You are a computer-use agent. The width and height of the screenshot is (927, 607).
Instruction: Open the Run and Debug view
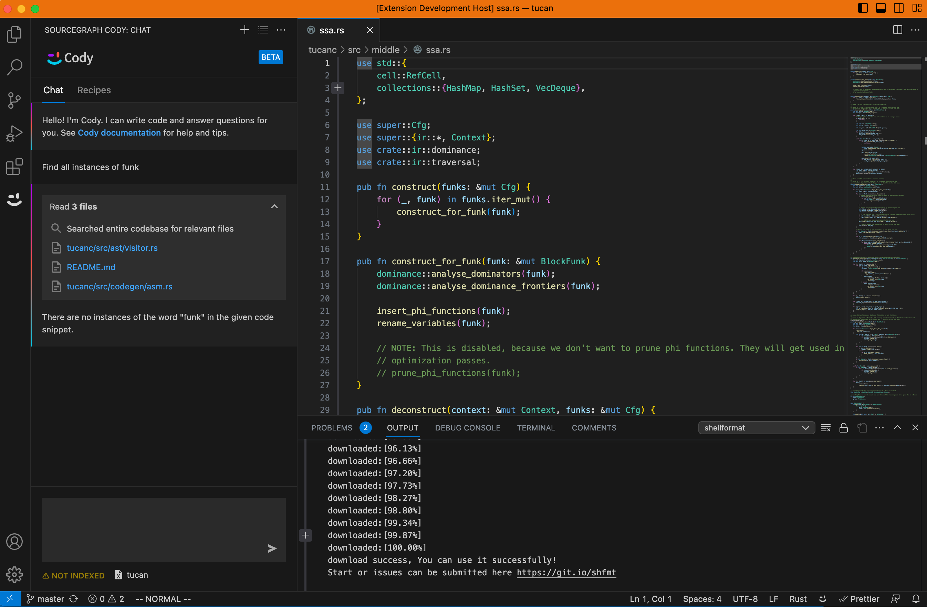14,133
